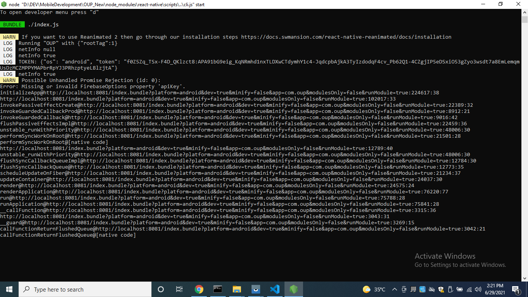Viewport: 528px width, 297px height.
Task: Click the OneDrive cloud tray icon
Action: [431, 289]
